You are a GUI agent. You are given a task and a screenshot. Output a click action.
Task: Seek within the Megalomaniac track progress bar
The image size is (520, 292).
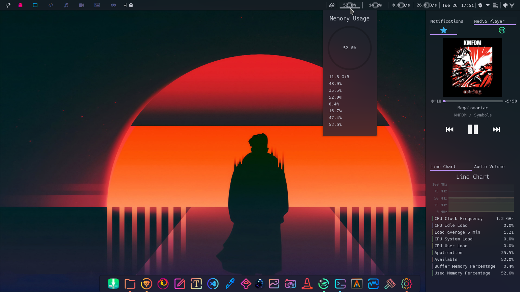click(473, 101)
